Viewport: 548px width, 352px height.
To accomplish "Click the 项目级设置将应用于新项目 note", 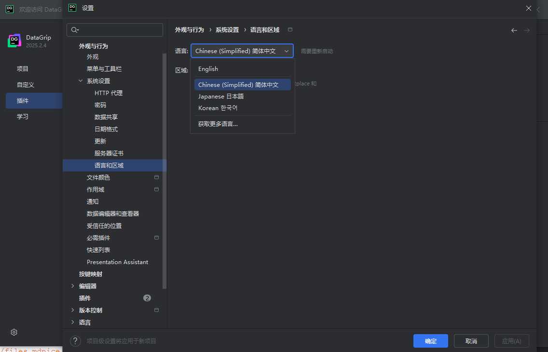I will click(121, 341).
